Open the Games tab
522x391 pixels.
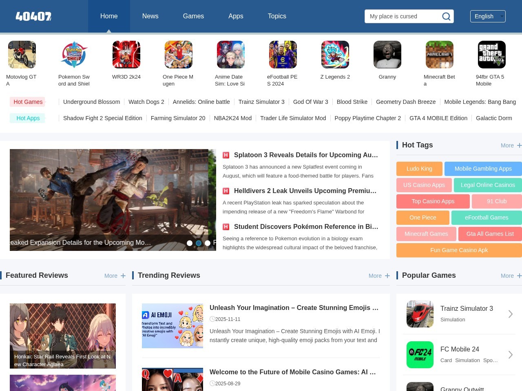pyautogui.click(x=193, y=16)
